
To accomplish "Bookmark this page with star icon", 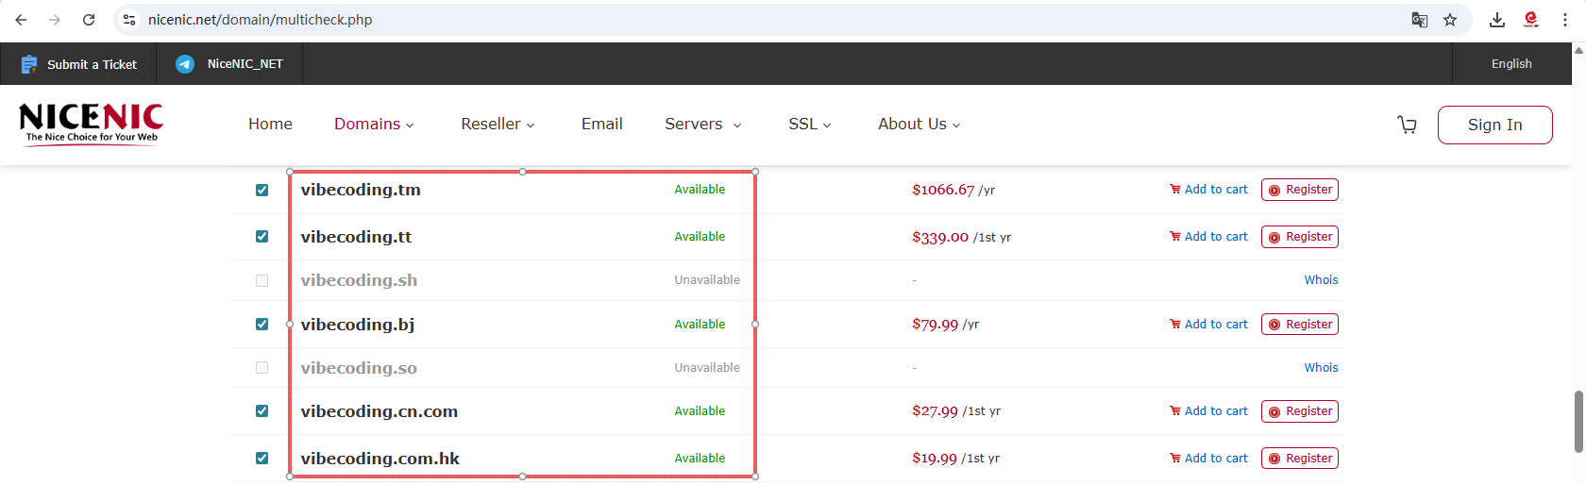I will pos(1450,20).
